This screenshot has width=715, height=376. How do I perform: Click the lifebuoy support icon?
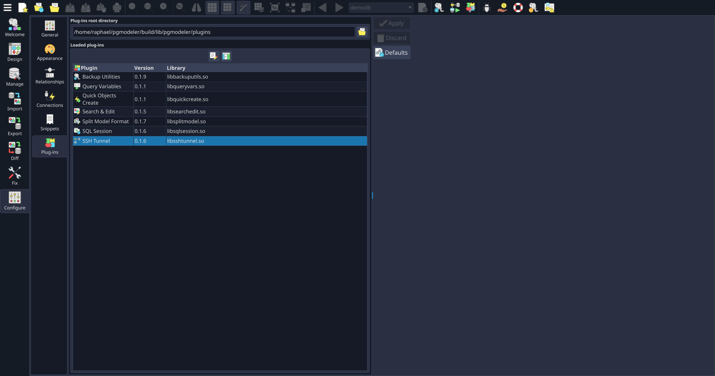tap(518, 7)
